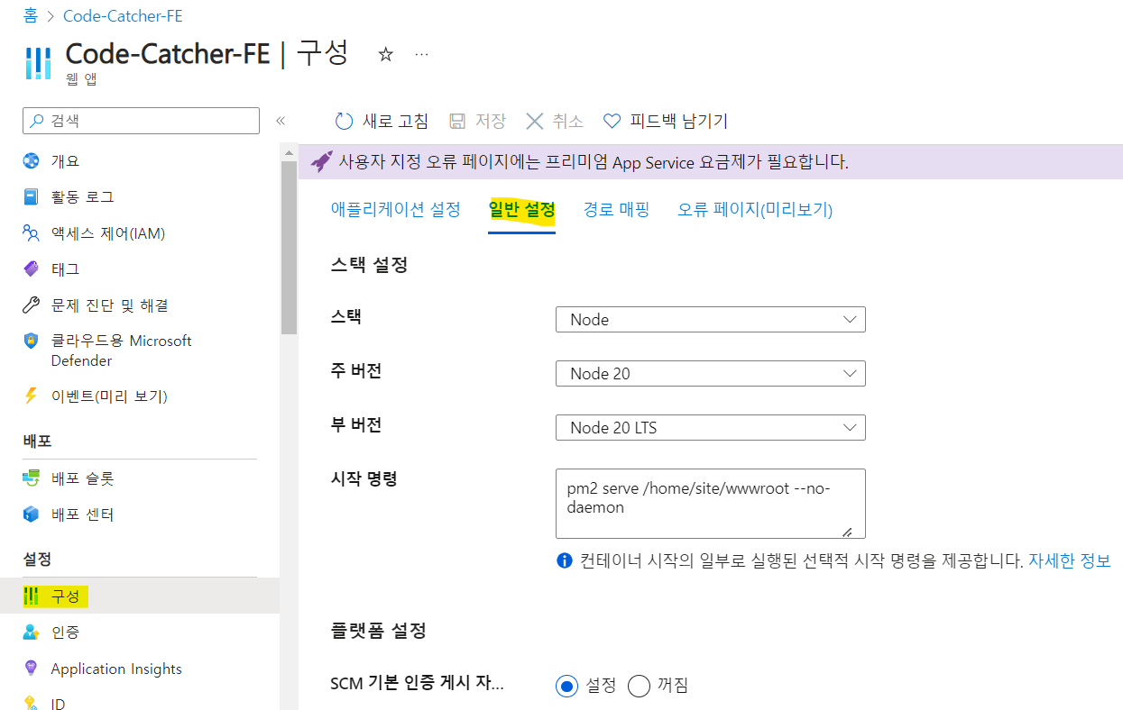Viewport: 1123px width, 710px height.
Task: Click the 홈 breadcrumb link
Action: click(31, 16)
